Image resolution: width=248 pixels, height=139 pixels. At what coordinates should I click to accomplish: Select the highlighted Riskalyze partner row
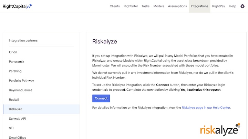[x=41, y=109]
